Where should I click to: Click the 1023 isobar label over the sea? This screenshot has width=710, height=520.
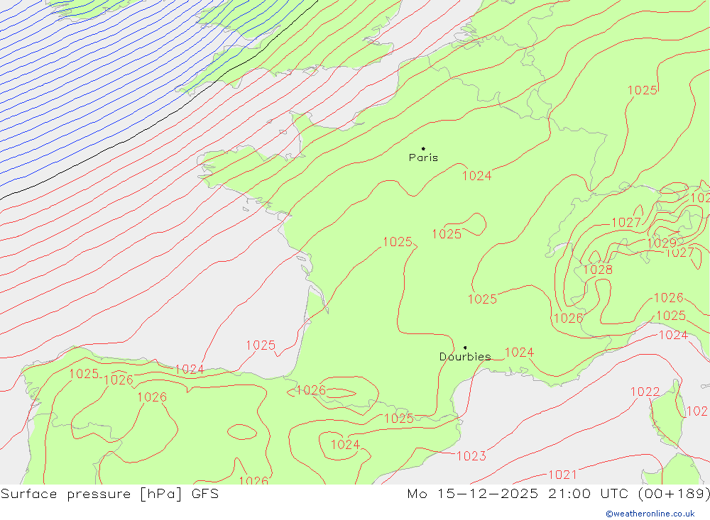click(x=471, y=455)
